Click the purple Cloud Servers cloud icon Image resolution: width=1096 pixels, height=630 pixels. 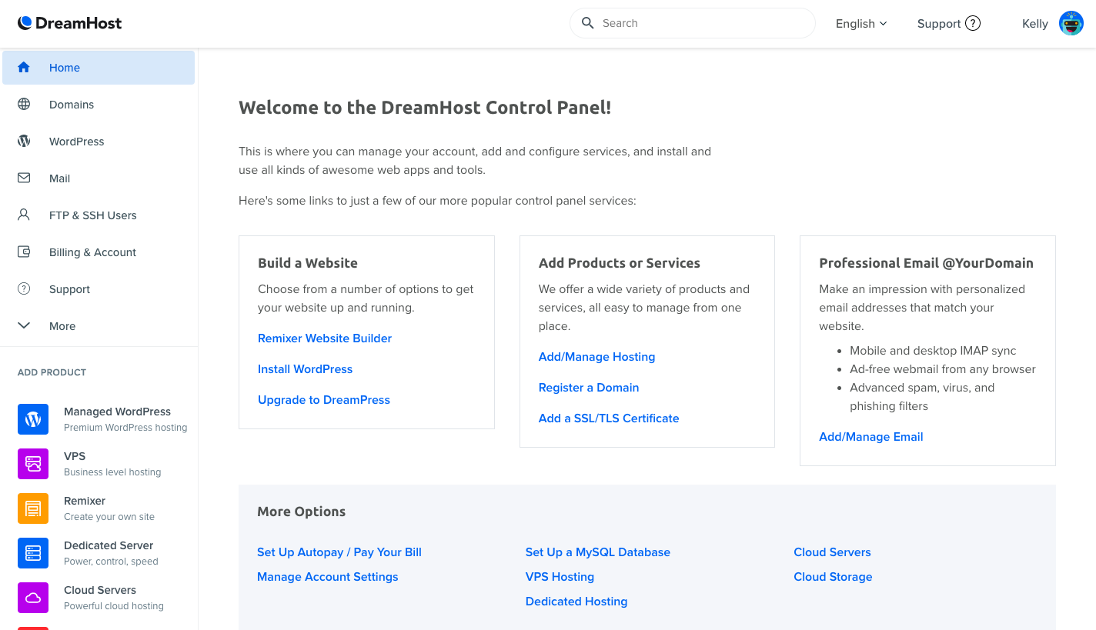33,598
